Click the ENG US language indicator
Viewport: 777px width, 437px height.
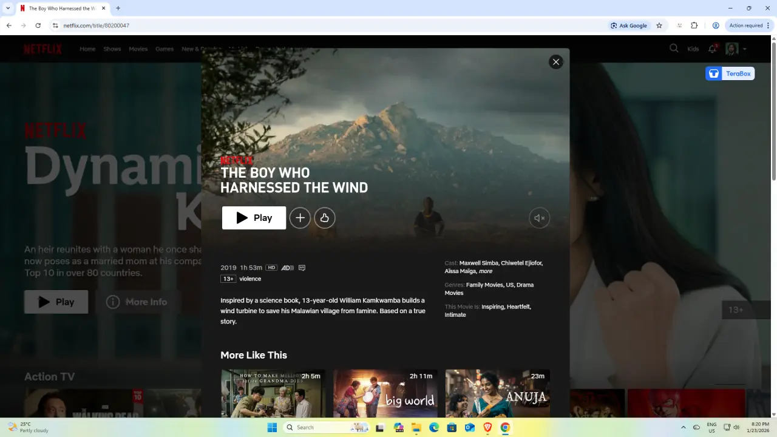(711, 427)
